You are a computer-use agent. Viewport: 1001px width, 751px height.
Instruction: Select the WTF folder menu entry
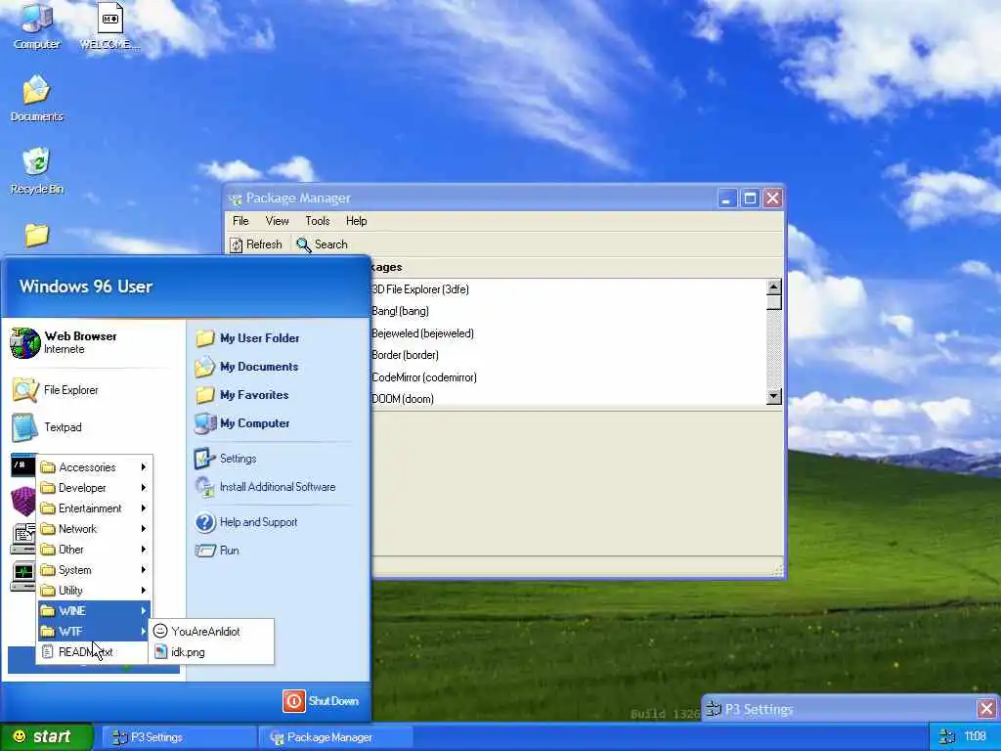[94, 632]
